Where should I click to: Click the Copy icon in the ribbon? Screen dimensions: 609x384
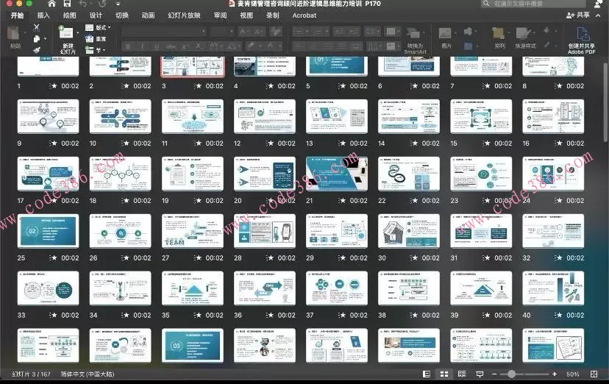37,39
